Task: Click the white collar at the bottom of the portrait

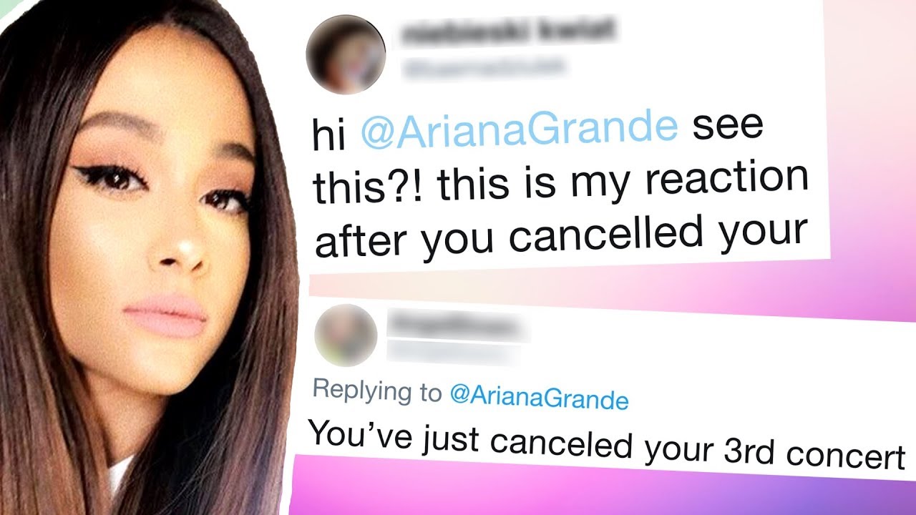Action: pyautogui.click(x=122, y=475)
